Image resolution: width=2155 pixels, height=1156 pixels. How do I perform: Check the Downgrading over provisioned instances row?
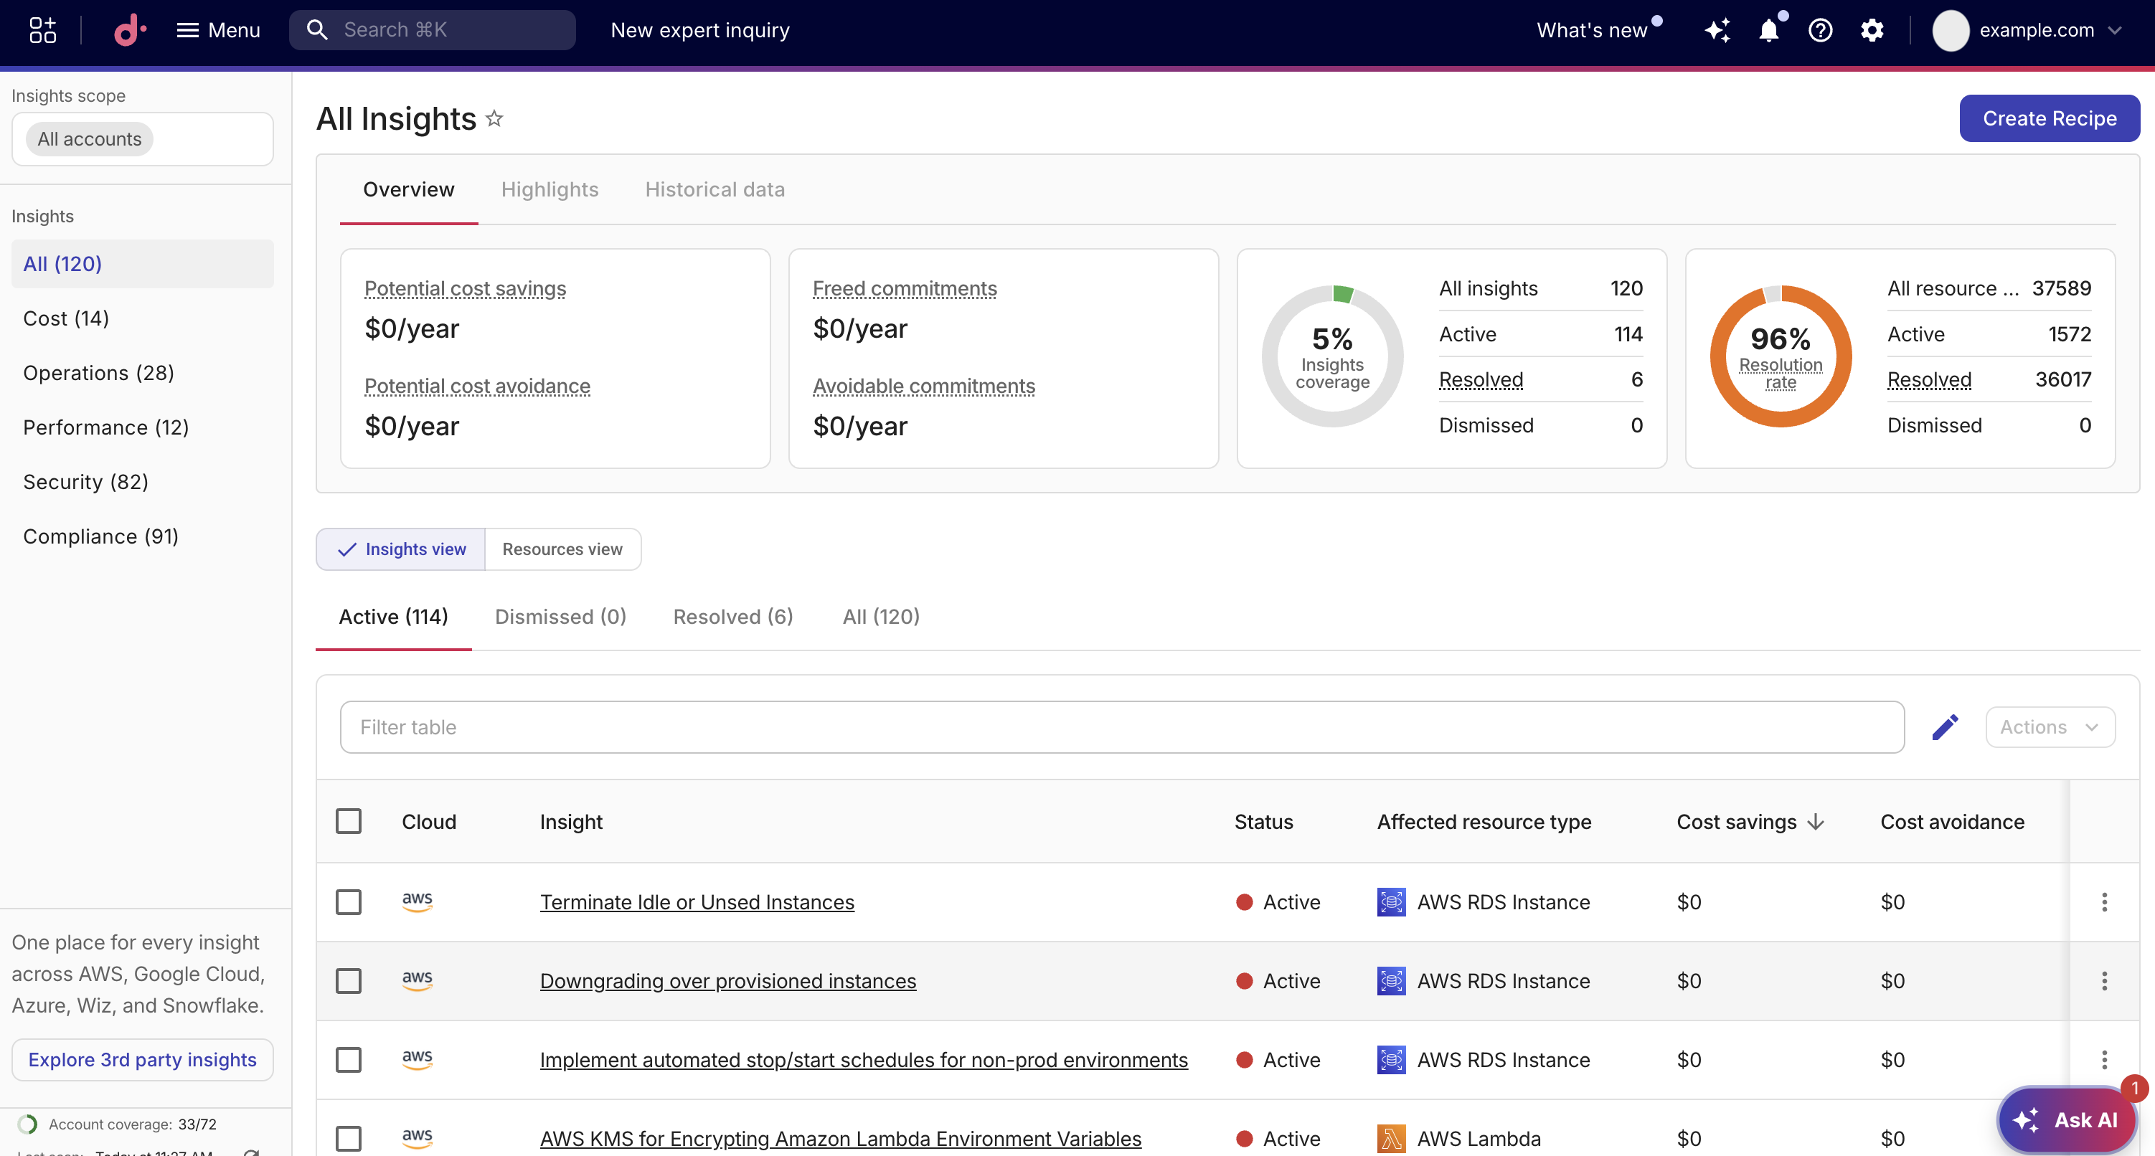coord(349,981)
